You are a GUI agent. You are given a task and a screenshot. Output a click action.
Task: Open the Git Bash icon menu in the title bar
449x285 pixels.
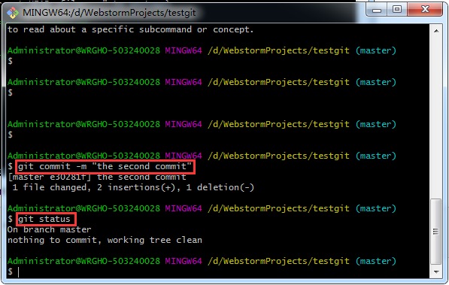coord(13,13)
